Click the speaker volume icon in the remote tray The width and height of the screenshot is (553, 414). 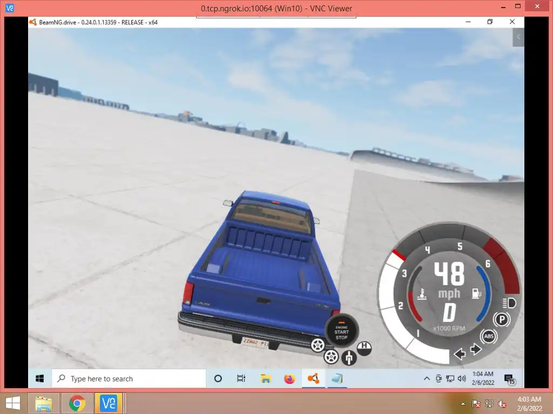pyautogui.click(x=462, y=378)
